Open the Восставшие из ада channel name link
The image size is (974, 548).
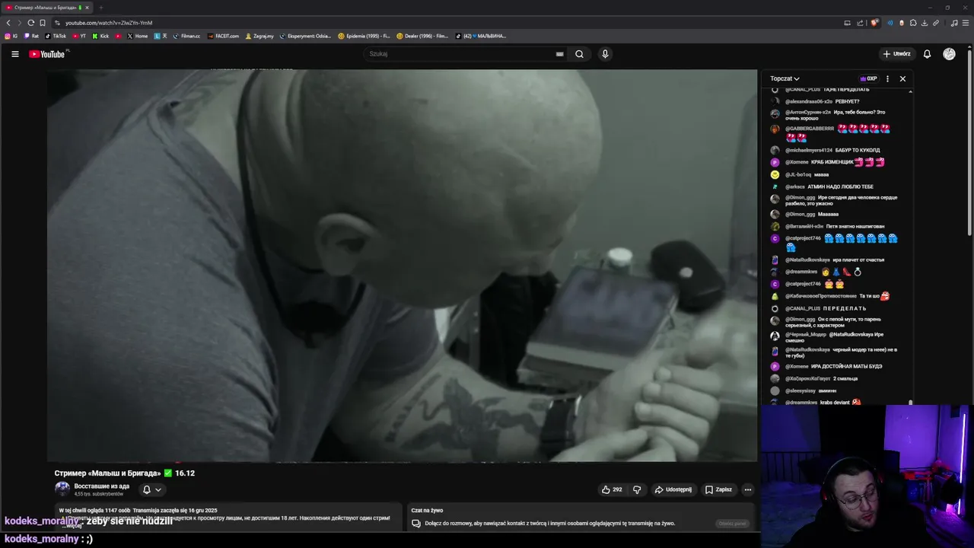101,486
